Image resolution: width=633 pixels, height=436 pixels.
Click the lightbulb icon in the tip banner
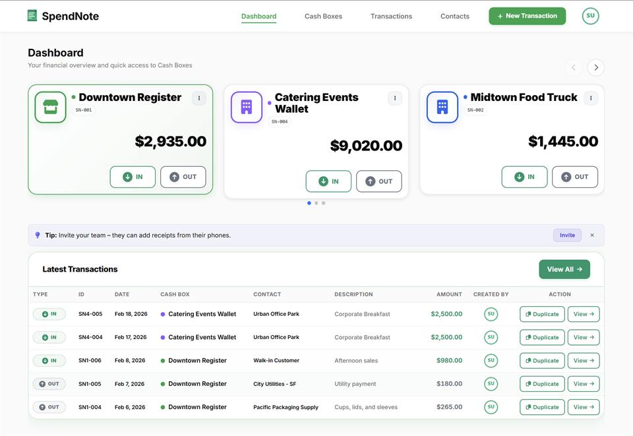(x=38, y=235)
